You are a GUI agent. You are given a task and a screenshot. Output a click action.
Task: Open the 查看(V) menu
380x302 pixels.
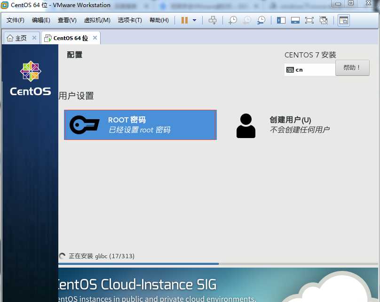tap(67, 20)
